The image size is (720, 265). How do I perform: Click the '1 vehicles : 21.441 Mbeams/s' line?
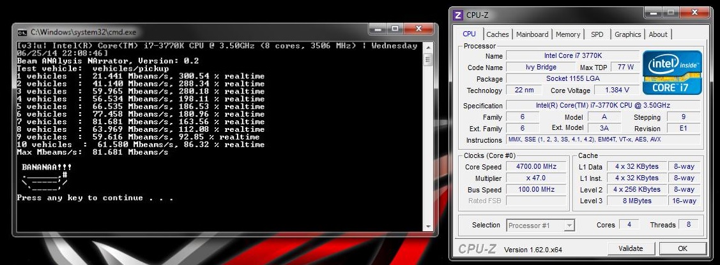point(141,76)
